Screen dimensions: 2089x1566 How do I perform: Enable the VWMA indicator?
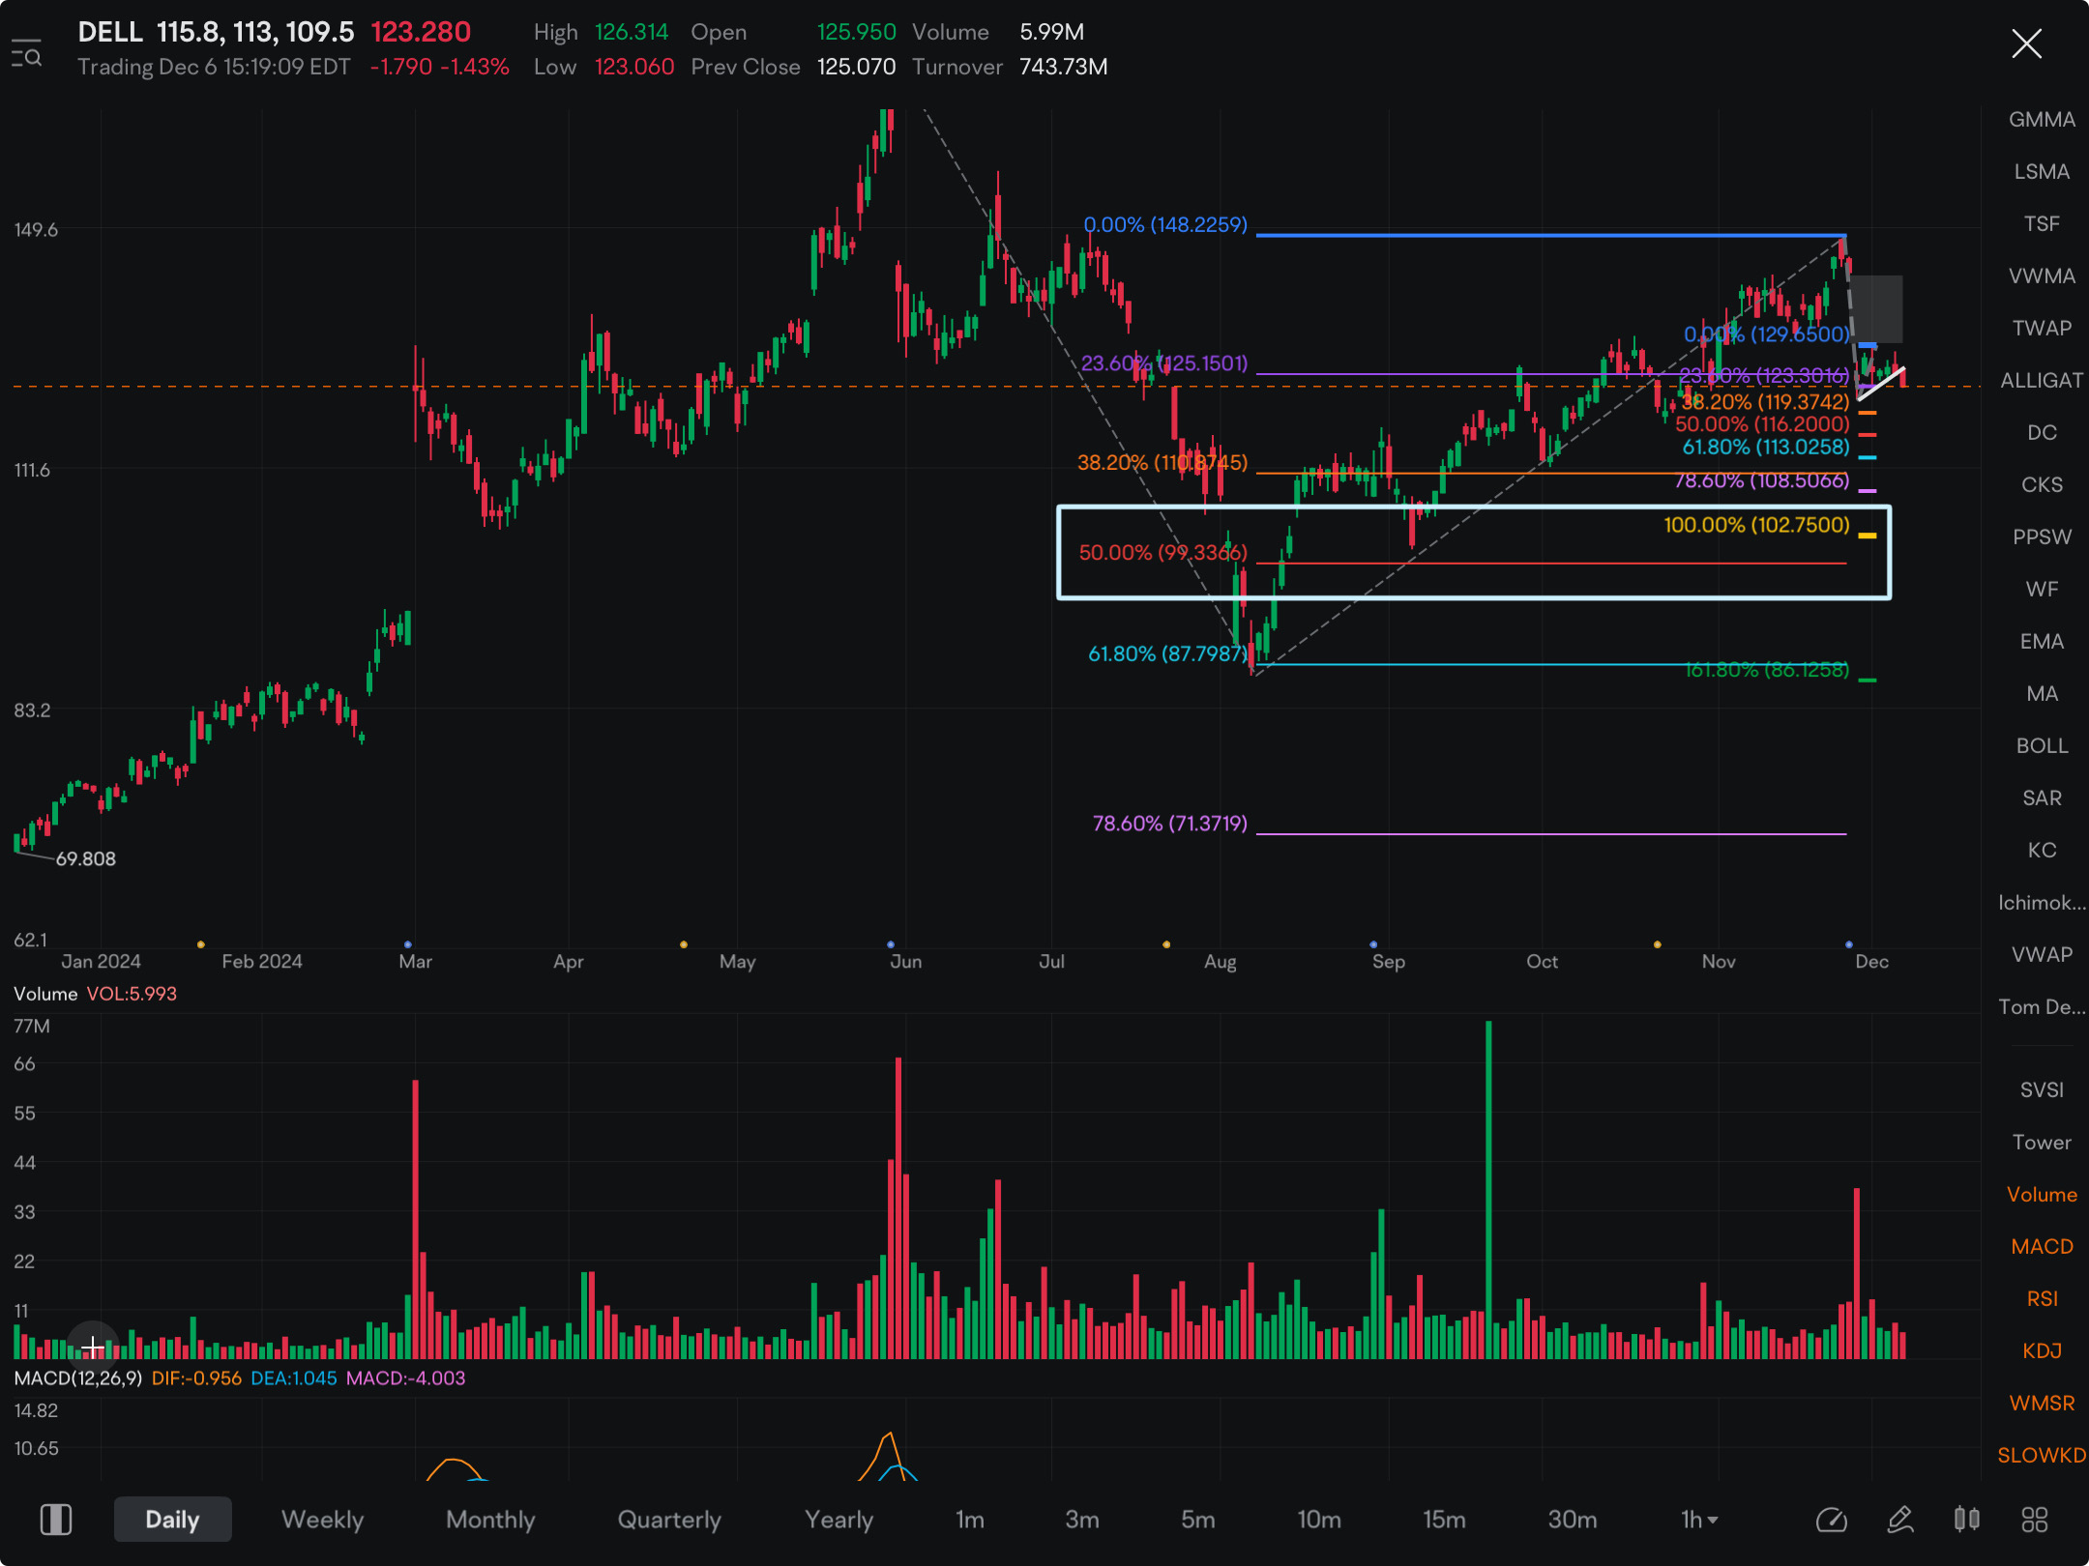coord(2042,276)
